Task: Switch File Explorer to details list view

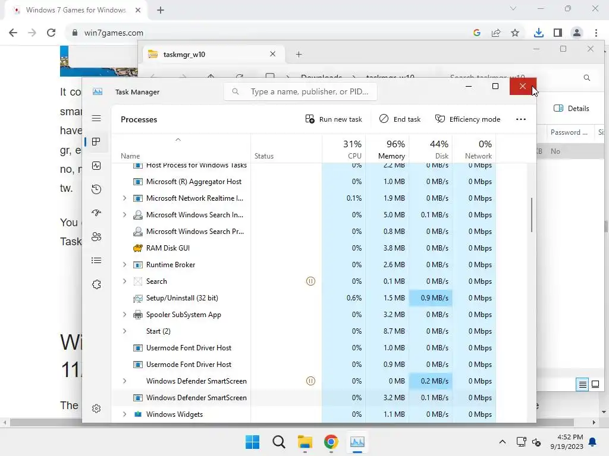Action: coord(582,385)
